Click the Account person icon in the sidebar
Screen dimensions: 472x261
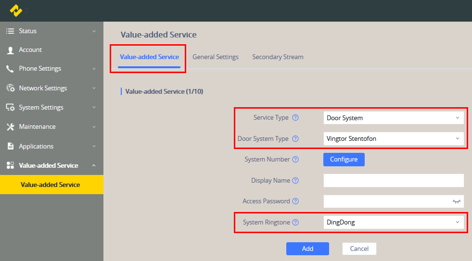[x=10, y=50]
